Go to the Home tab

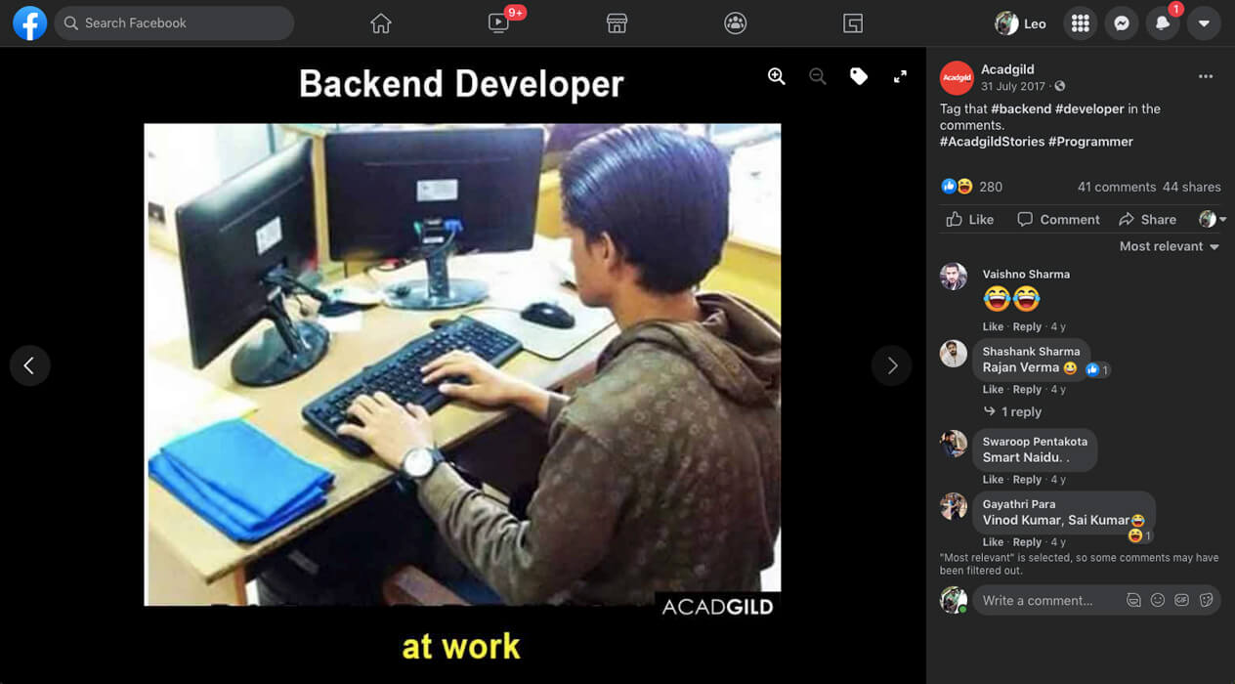coord(381,23)
